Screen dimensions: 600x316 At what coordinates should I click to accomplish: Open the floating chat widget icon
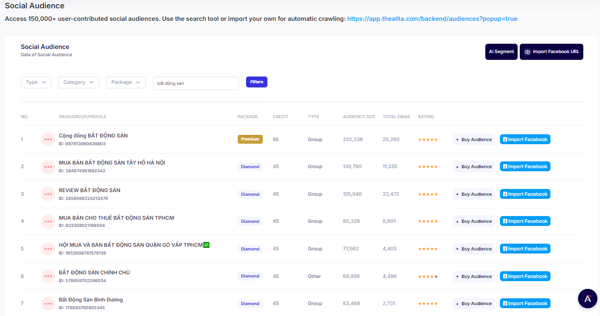(587, 298)
